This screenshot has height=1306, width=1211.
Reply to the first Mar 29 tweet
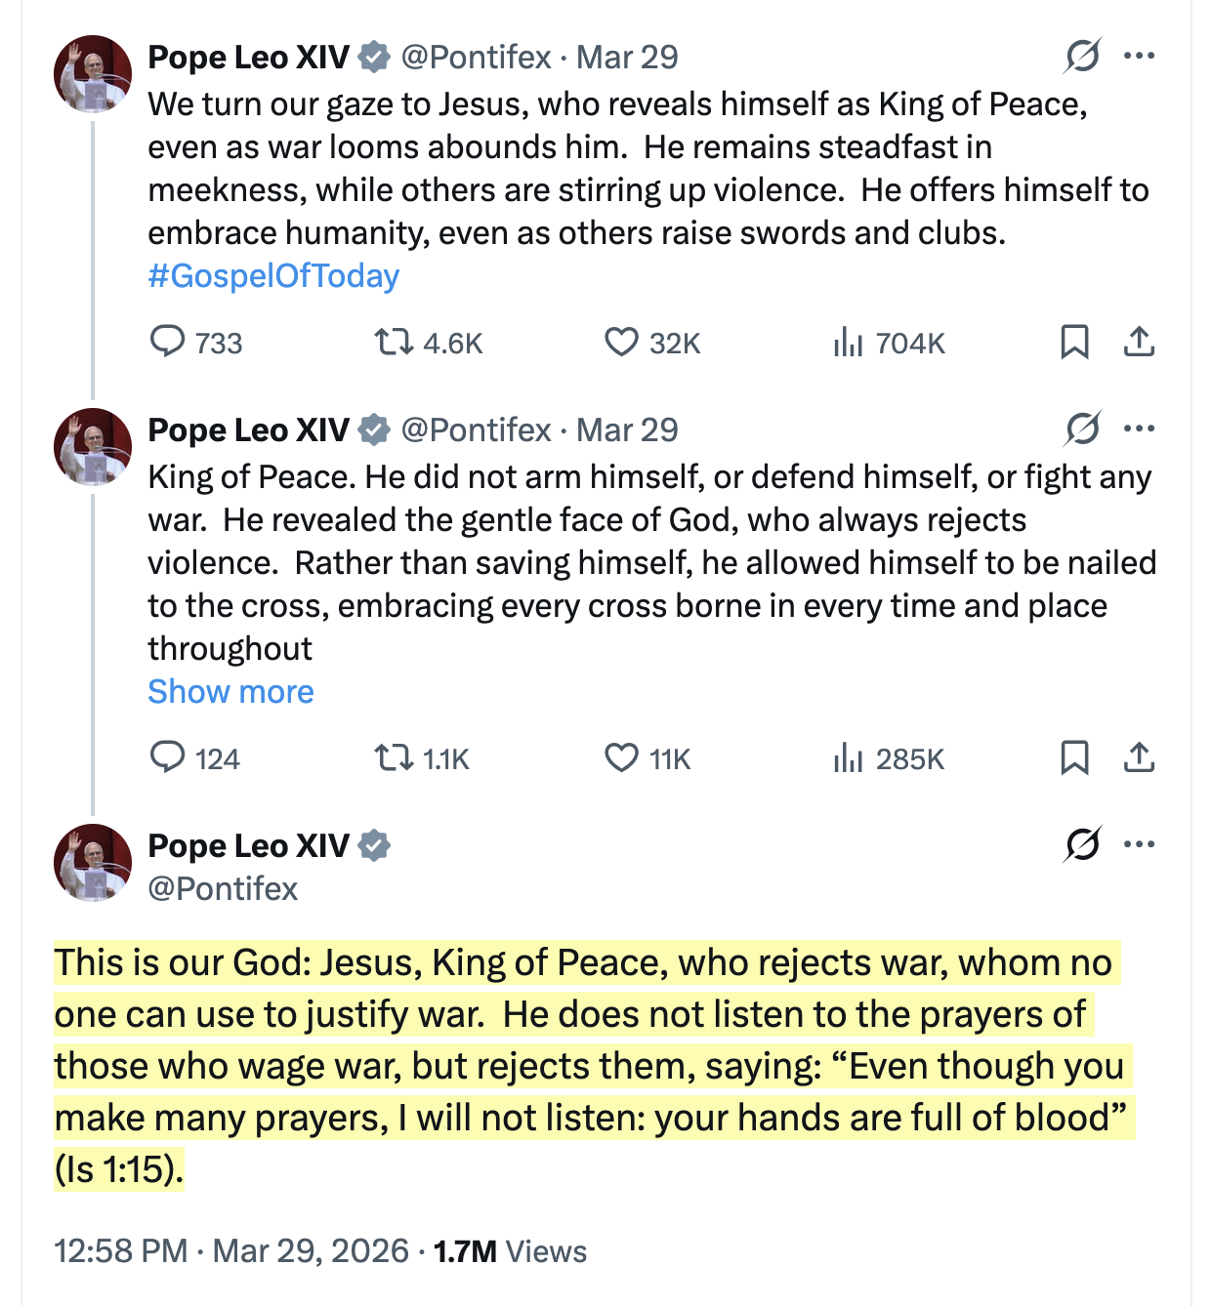(x=168, y=342)
